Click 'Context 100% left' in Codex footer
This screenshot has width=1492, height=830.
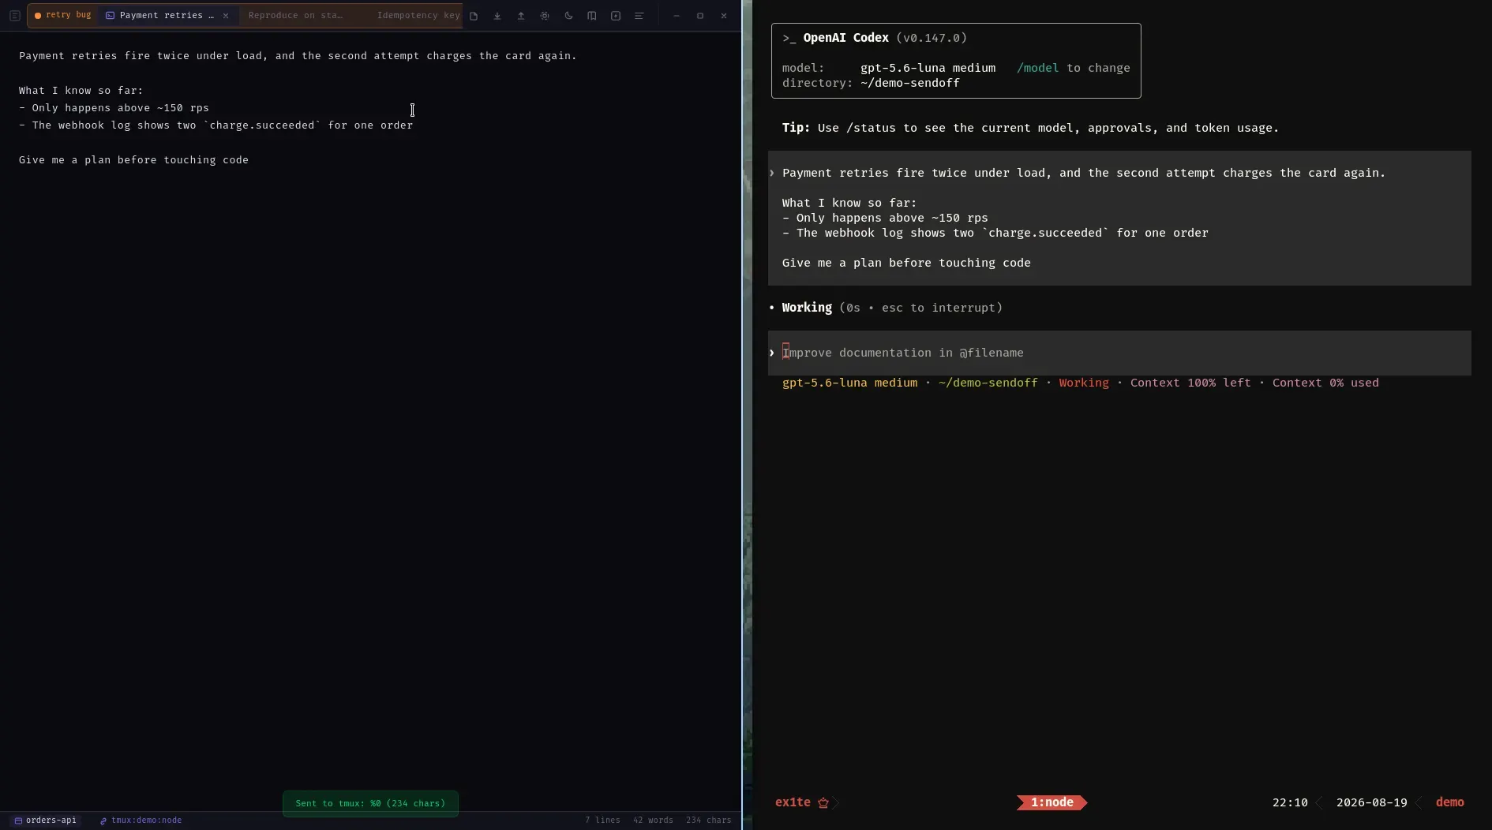(x=1190, y=383)
